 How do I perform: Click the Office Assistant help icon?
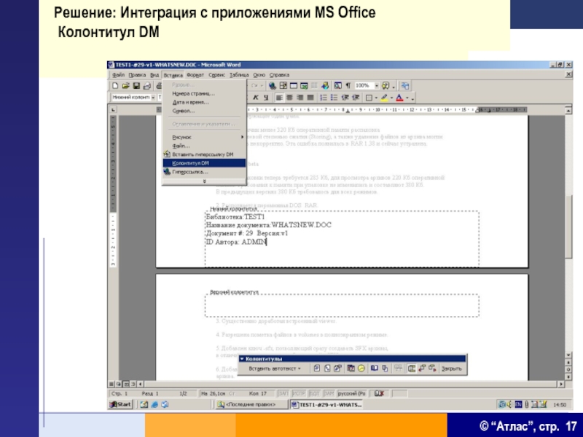[x=386, y=86]
